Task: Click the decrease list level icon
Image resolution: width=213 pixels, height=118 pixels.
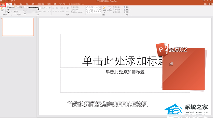Action: (62, 8)
